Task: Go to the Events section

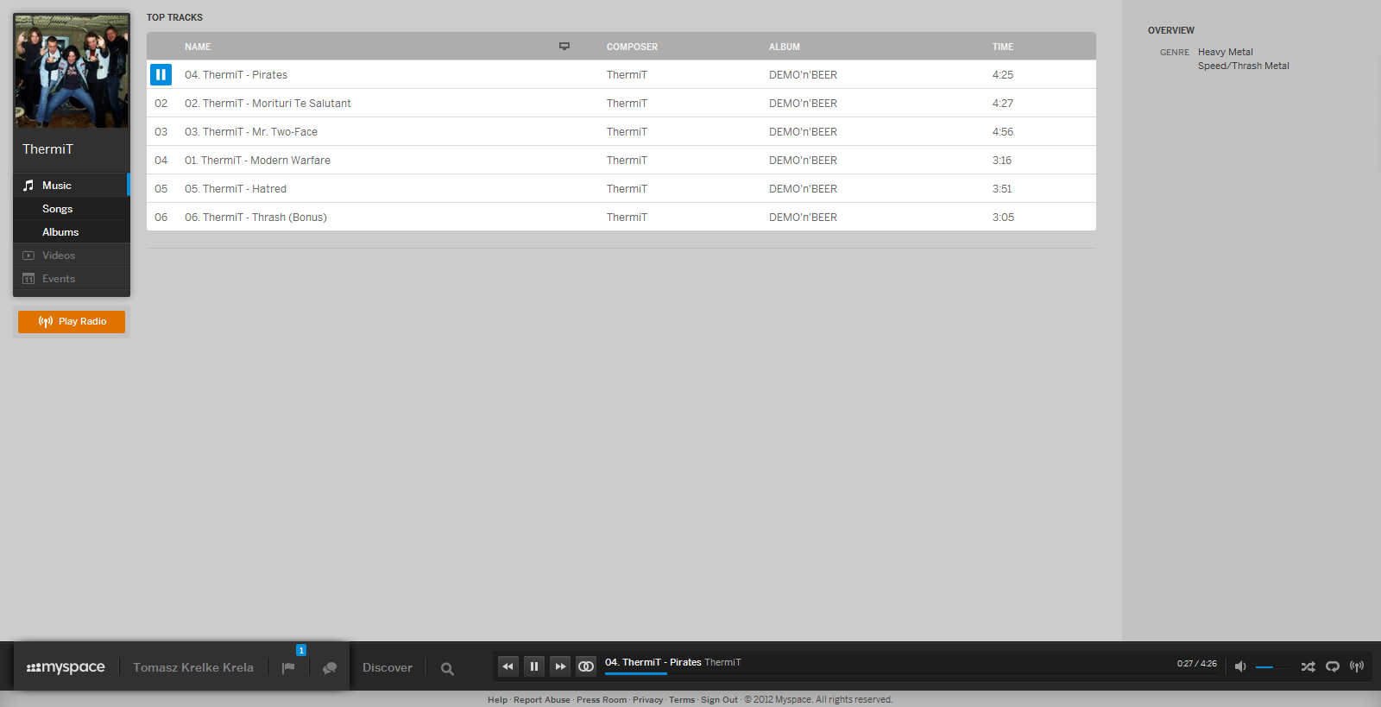Action: pyautogui.click(x=72, y=278)
